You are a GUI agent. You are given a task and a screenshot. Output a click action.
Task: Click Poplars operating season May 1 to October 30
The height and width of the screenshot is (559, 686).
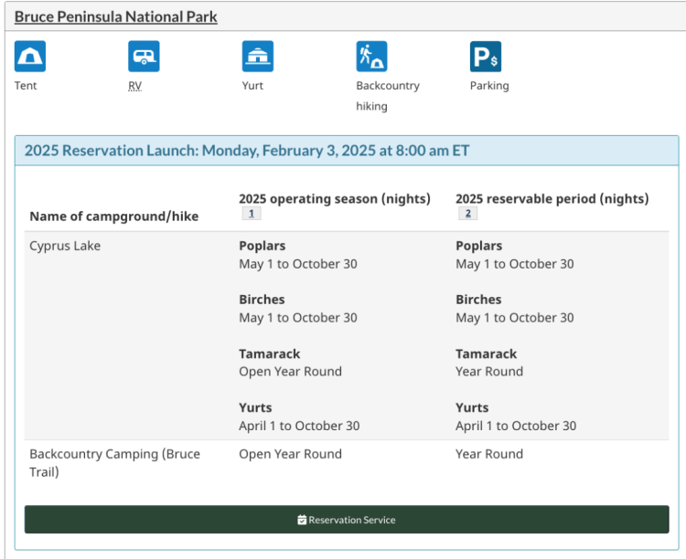click(x=298, y=264)
